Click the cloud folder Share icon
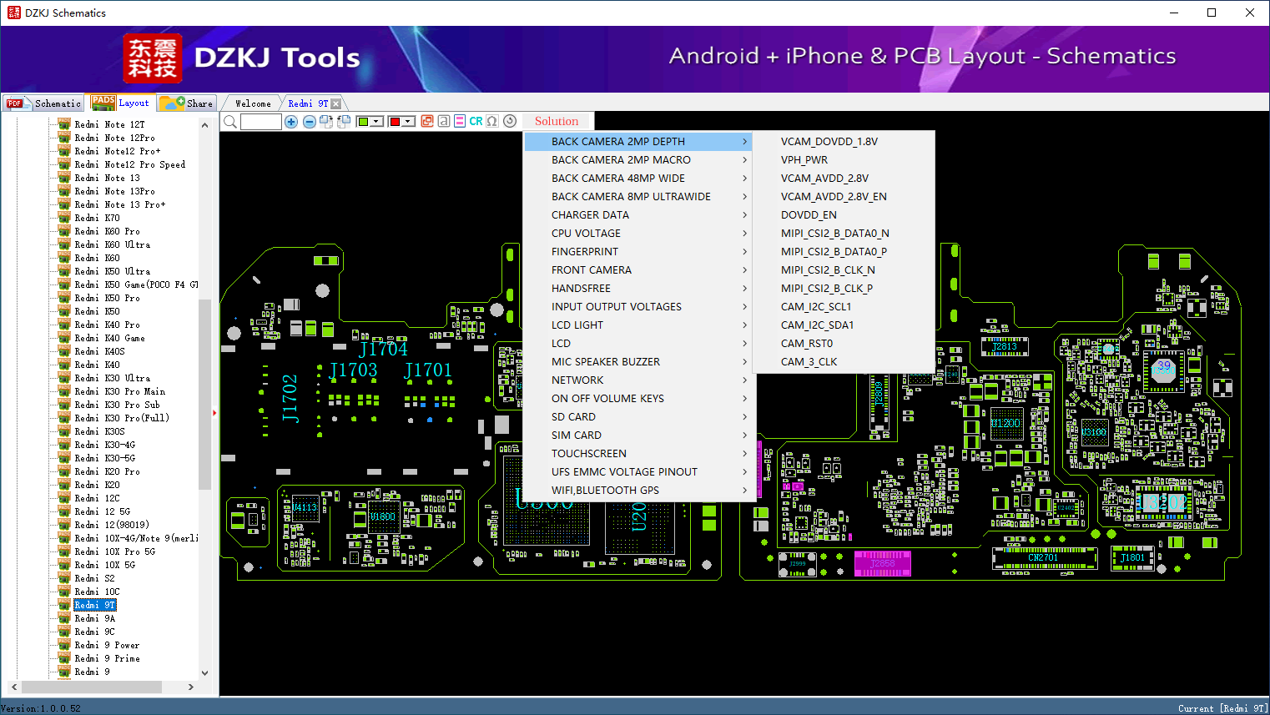This screenshot has height=715, width=1270. pos(172,103)
